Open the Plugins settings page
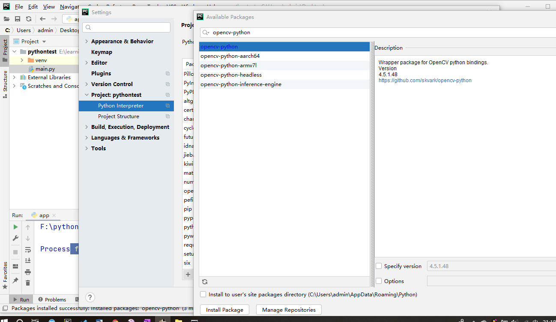This screenshot has width=556, height=322. point(101,73)
